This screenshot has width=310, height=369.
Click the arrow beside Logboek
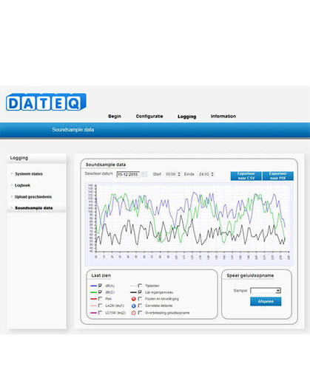(x=12, y=185)
